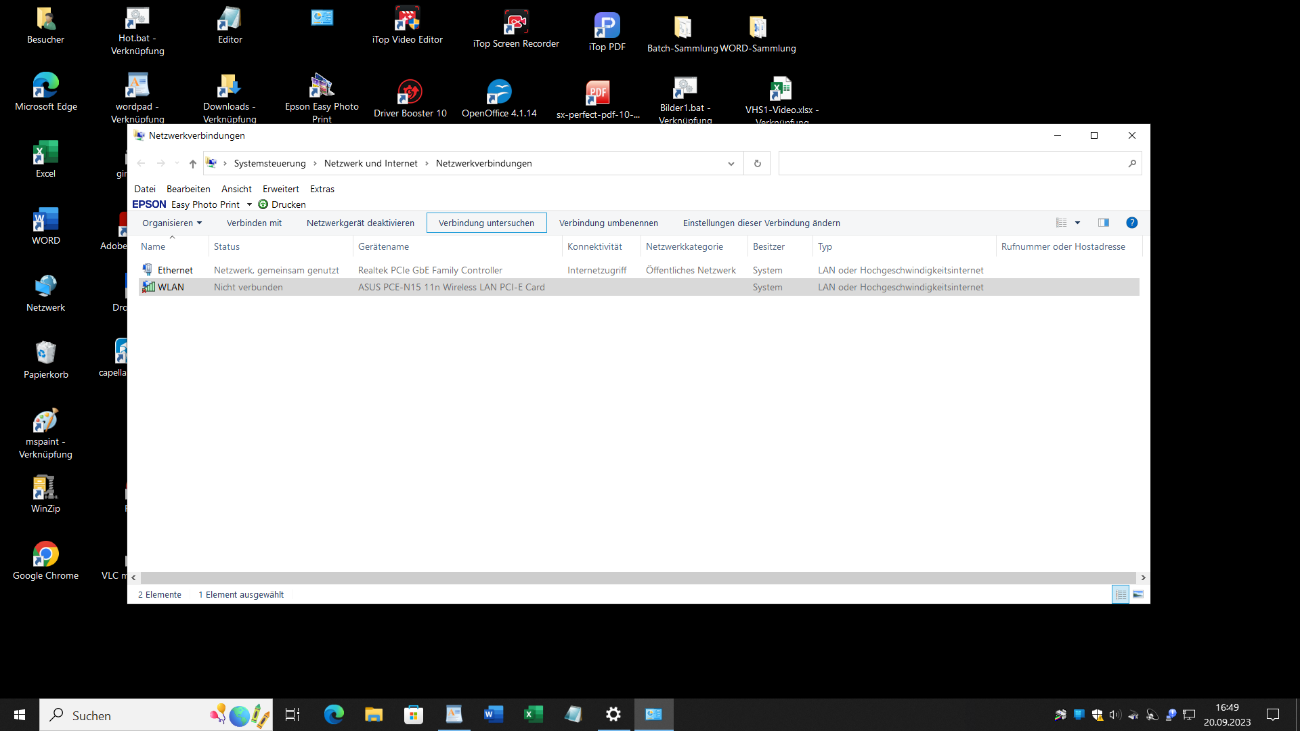The width and height of the screenshot is (1300, 731).
Task: Open Driver Booster 10 desktop icon
Action: tap(410, 98)
